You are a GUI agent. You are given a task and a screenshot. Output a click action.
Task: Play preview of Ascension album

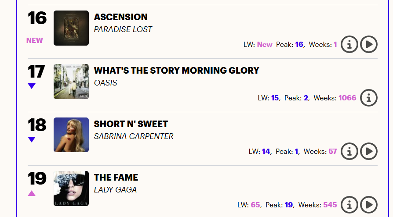369,44
